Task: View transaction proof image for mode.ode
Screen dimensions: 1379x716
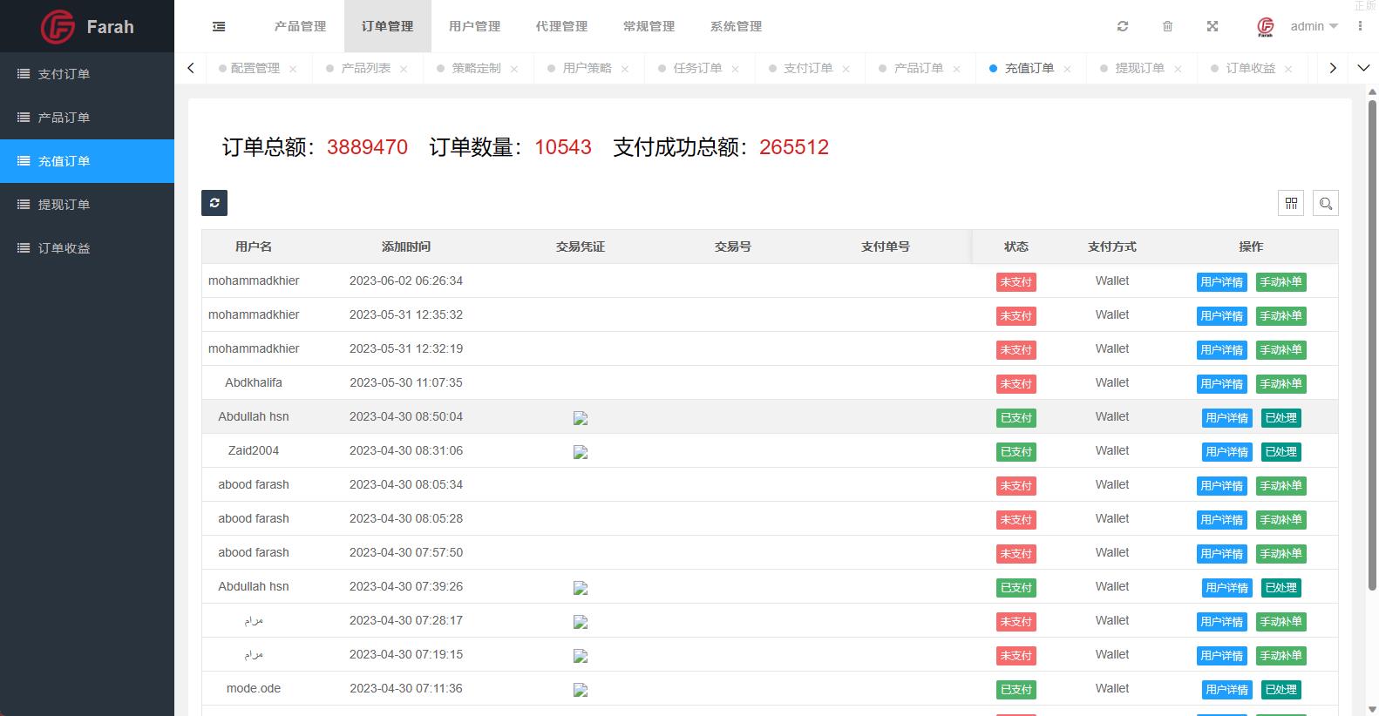Action: click(x=581, y=690)
